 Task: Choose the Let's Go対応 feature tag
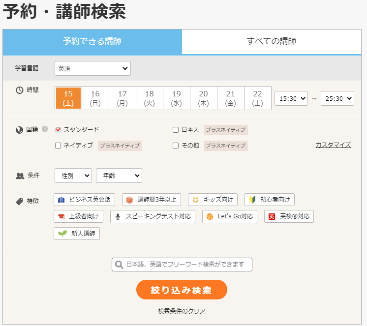coord(230,216)
